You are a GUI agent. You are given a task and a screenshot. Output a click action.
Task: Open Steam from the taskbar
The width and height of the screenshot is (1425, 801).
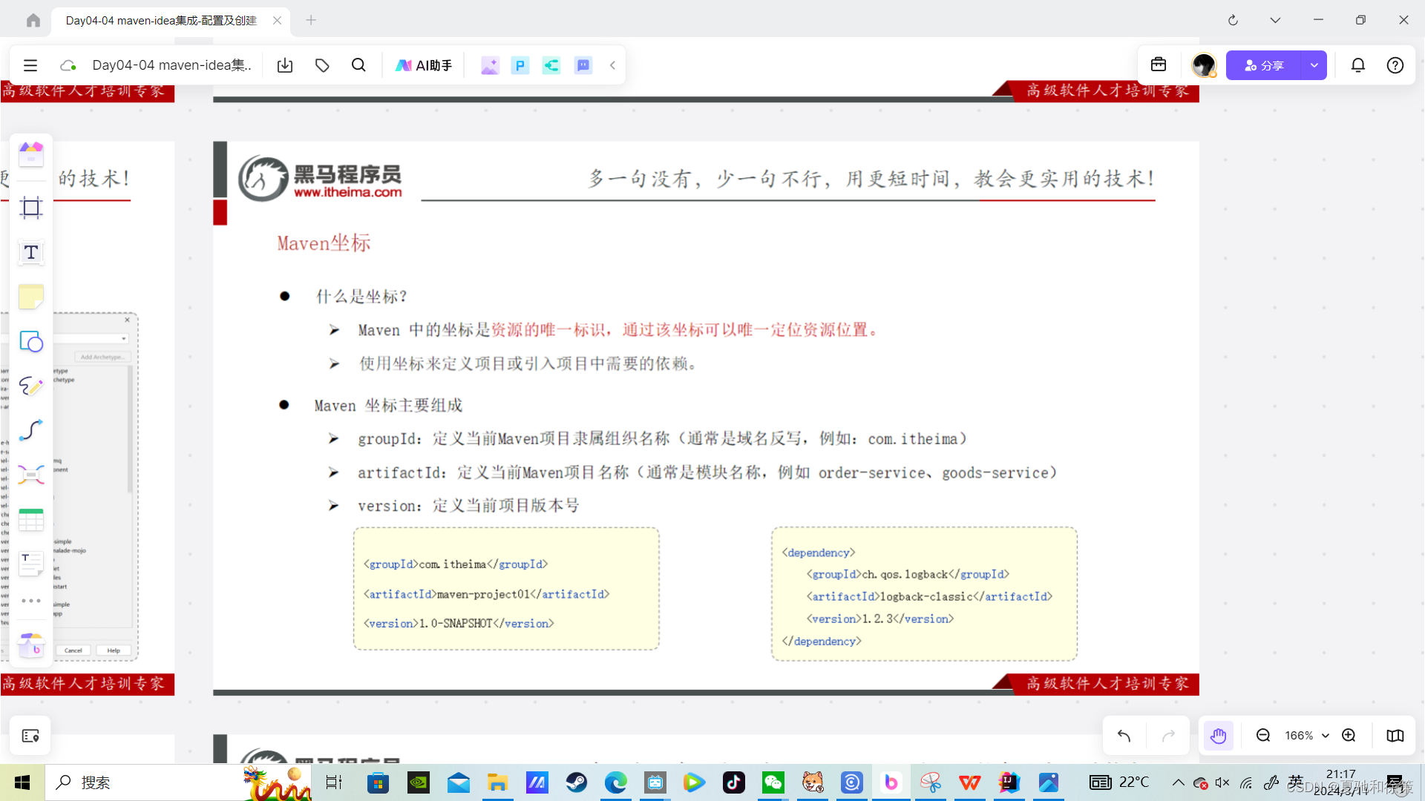(577, 782)
